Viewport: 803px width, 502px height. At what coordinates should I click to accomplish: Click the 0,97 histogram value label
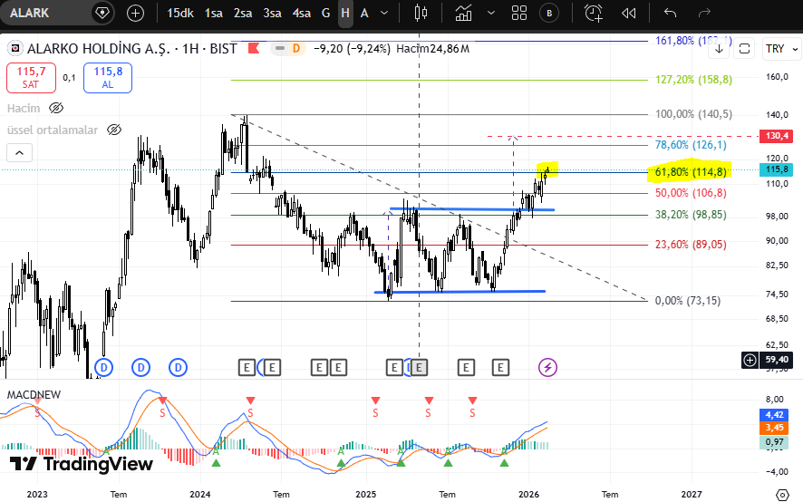[774, 441]
